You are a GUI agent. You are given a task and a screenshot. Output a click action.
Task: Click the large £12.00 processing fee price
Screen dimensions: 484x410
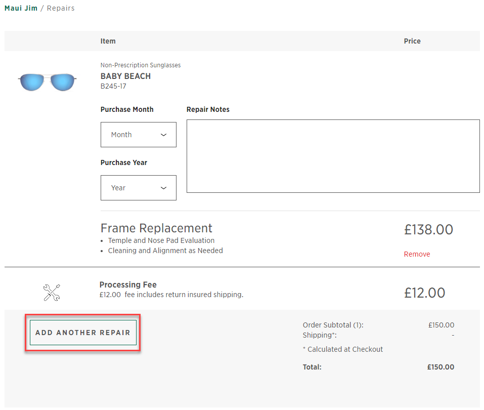pyautogui.click(x=424, y=293)
